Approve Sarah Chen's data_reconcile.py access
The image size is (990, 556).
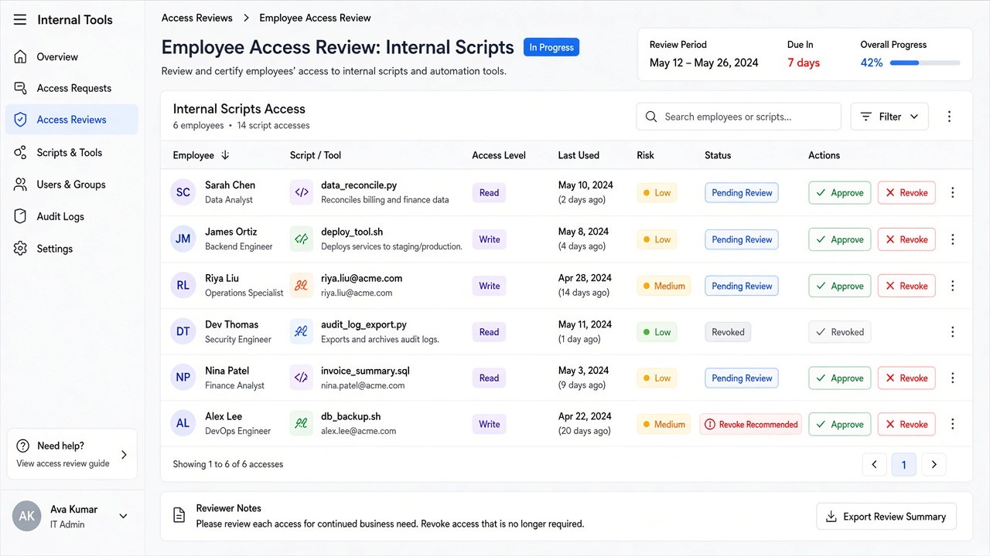point(840,193)
